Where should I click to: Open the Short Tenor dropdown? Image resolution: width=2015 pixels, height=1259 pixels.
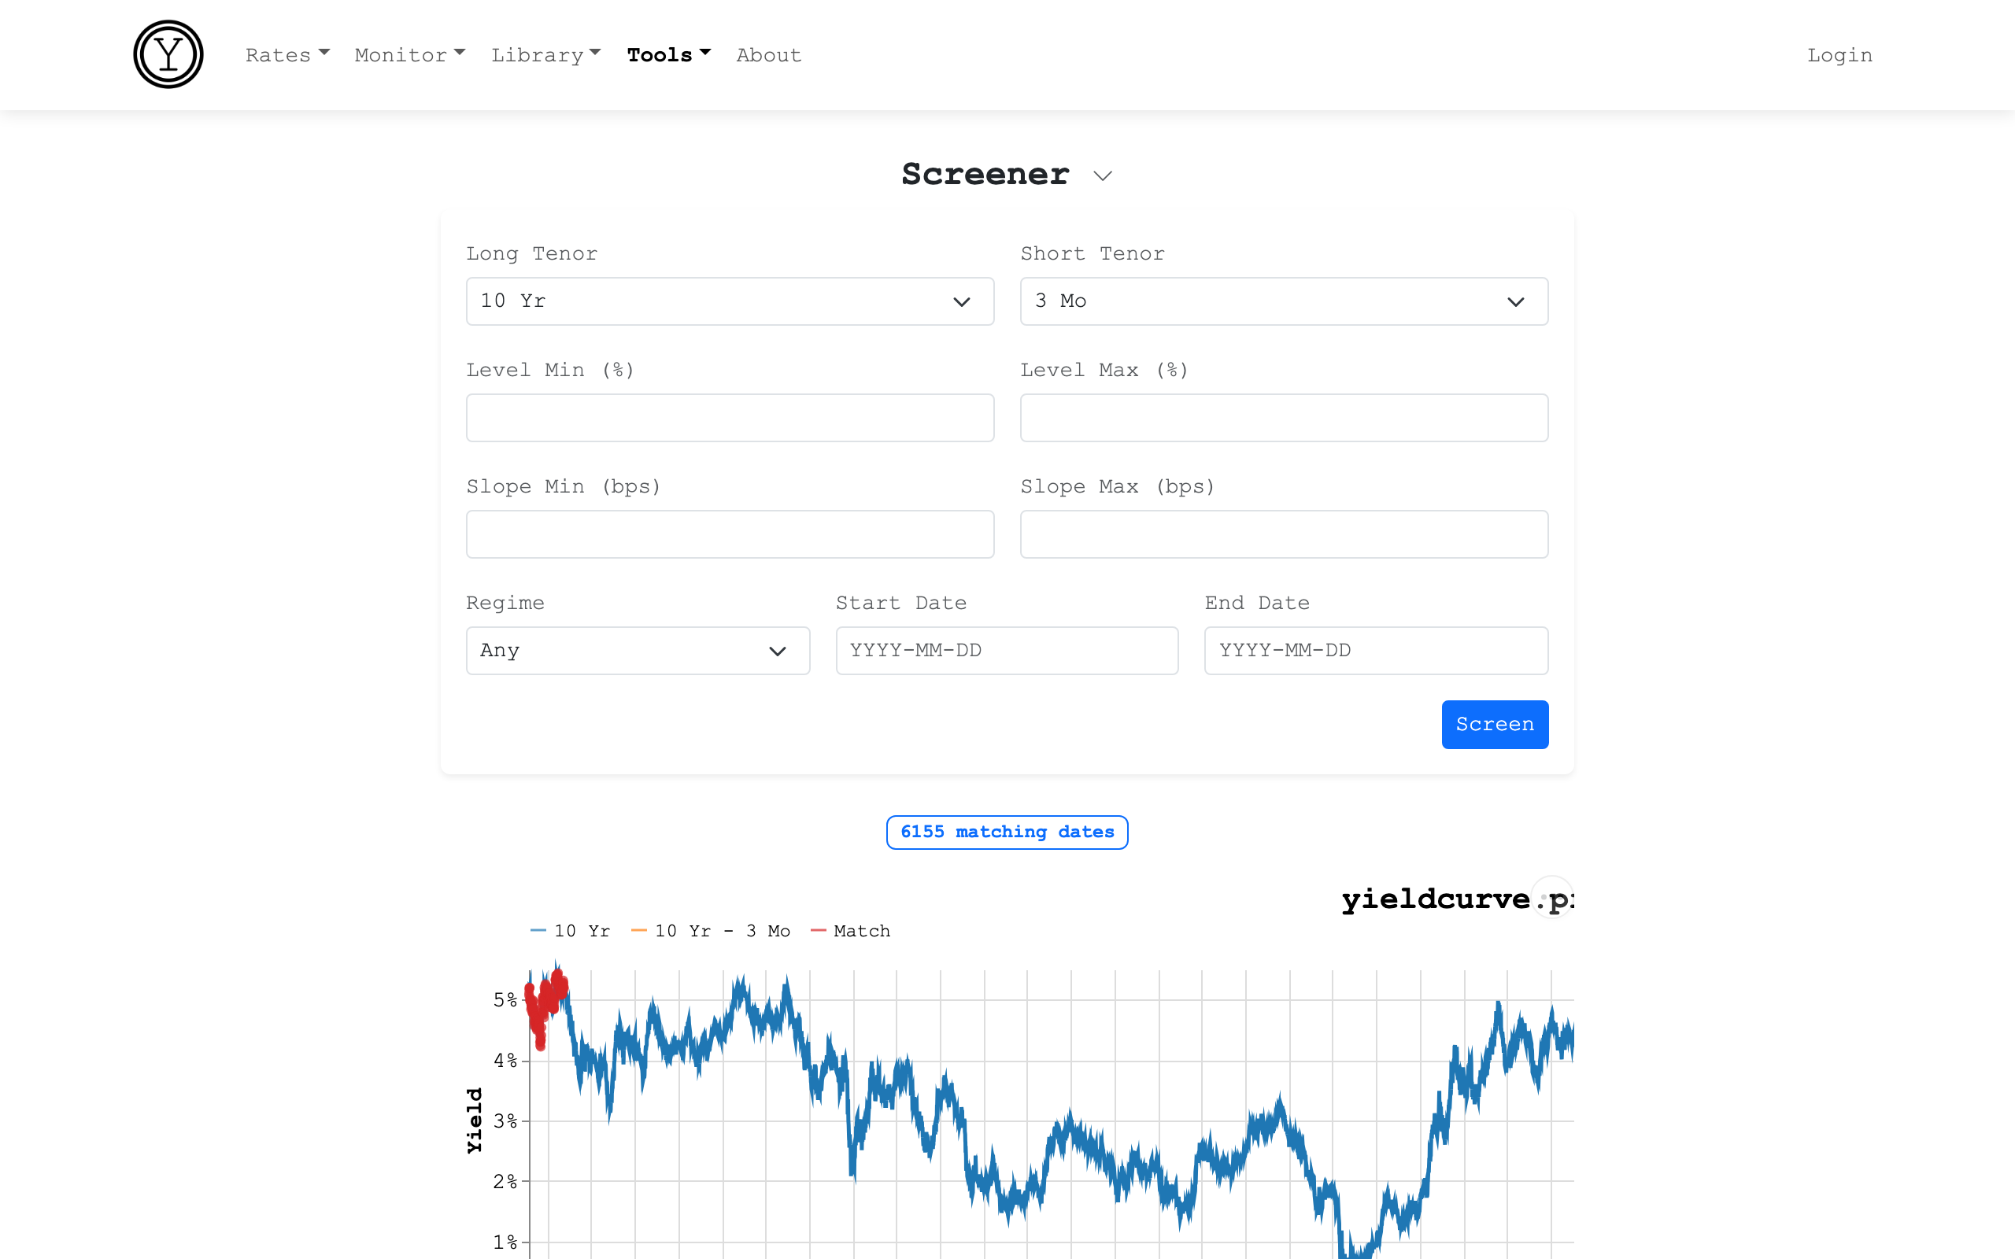(1283, 301)
